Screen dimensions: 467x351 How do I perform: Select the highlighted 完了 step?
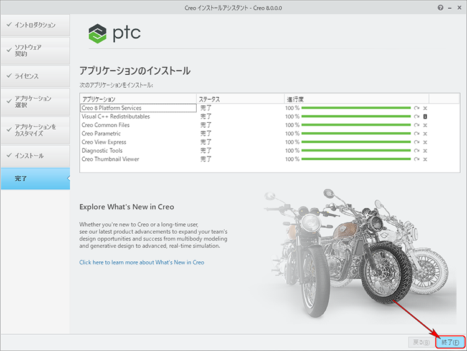[35, 179]
